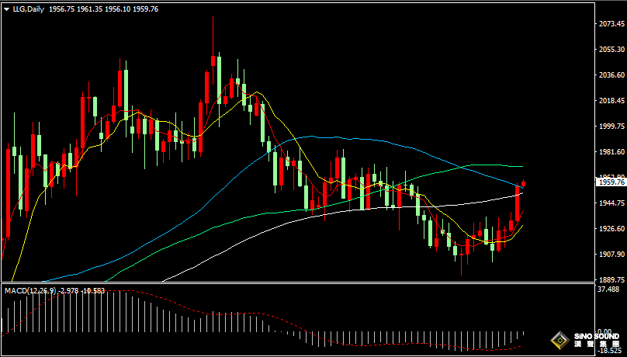Select the latest small red candle
The image size is (627, 357).
(x=524, y=183)
